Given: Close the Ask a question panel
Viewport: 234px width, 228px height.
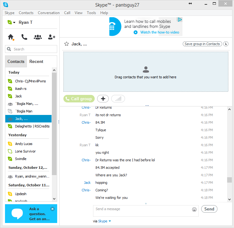Looking at the screenshot, I should click(52, 209).
